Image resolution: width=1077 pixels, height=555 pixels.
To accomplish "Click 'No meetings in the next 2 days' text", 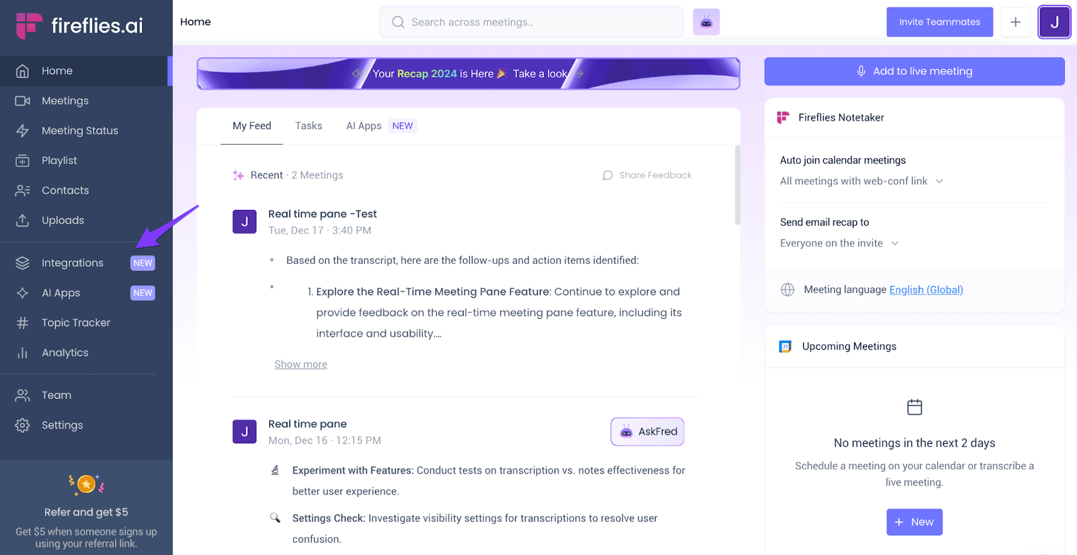I will (x=914, y=443).
